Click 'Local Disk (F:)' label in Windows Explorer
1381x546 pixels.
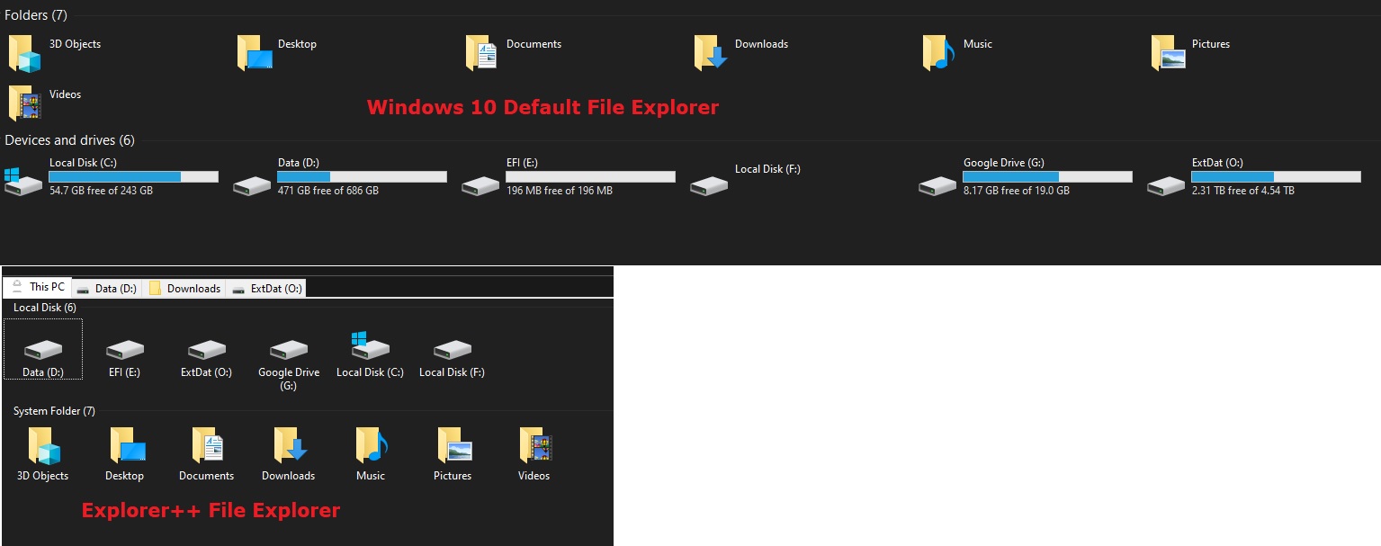click(767, 169)
